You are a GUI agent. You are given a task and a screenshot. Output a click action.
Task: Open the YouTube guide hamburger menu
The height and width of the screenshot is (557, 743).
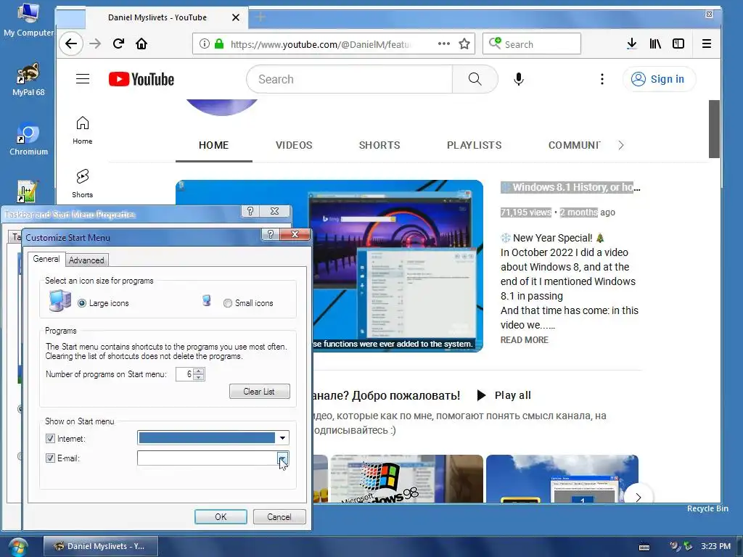(x=83, y=78)
